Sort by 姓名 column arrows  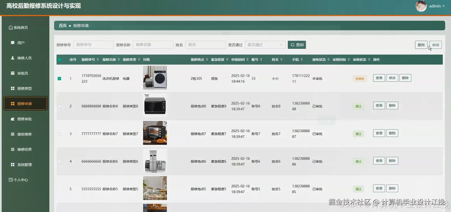[281, 59]
